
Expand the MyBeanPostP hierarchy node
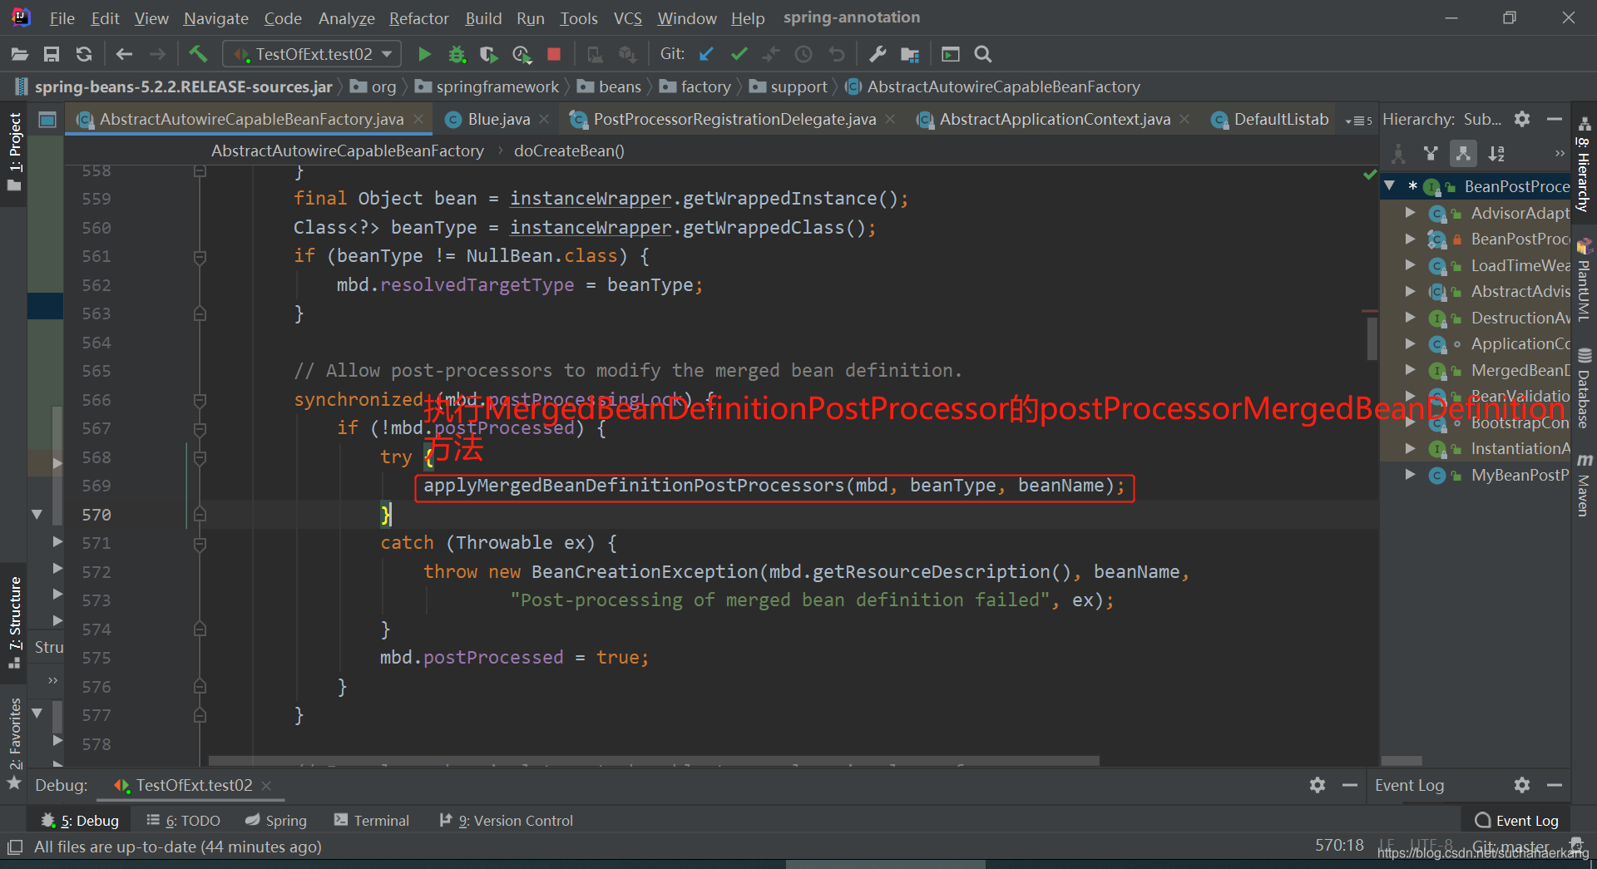tap(1410, 475)
